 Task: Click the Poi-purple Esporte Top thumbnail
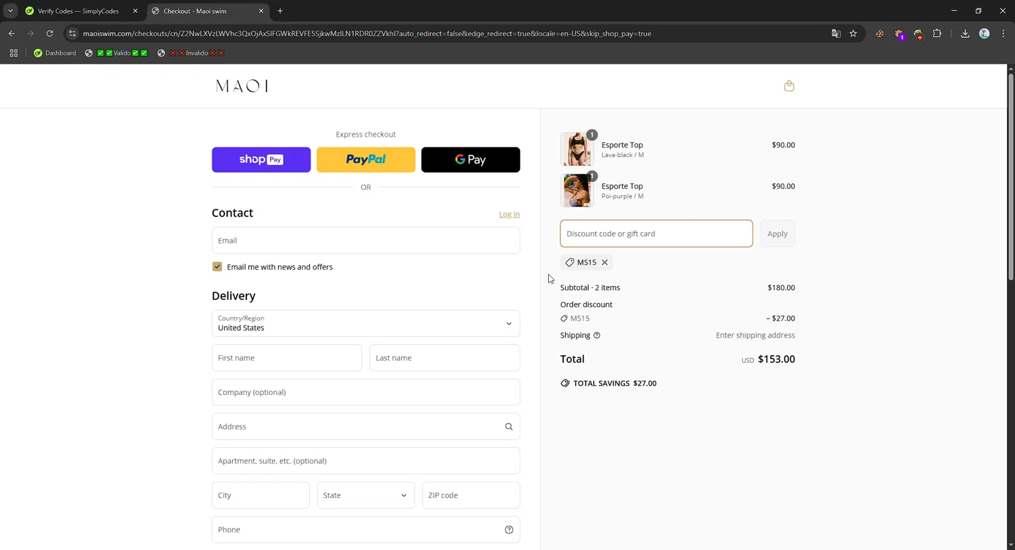[577, 190]
